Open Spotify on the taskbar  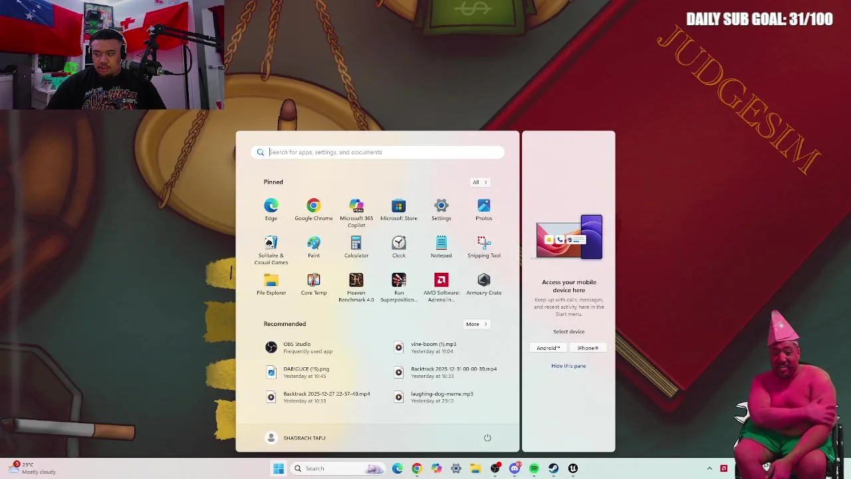[x=534, y=468]
